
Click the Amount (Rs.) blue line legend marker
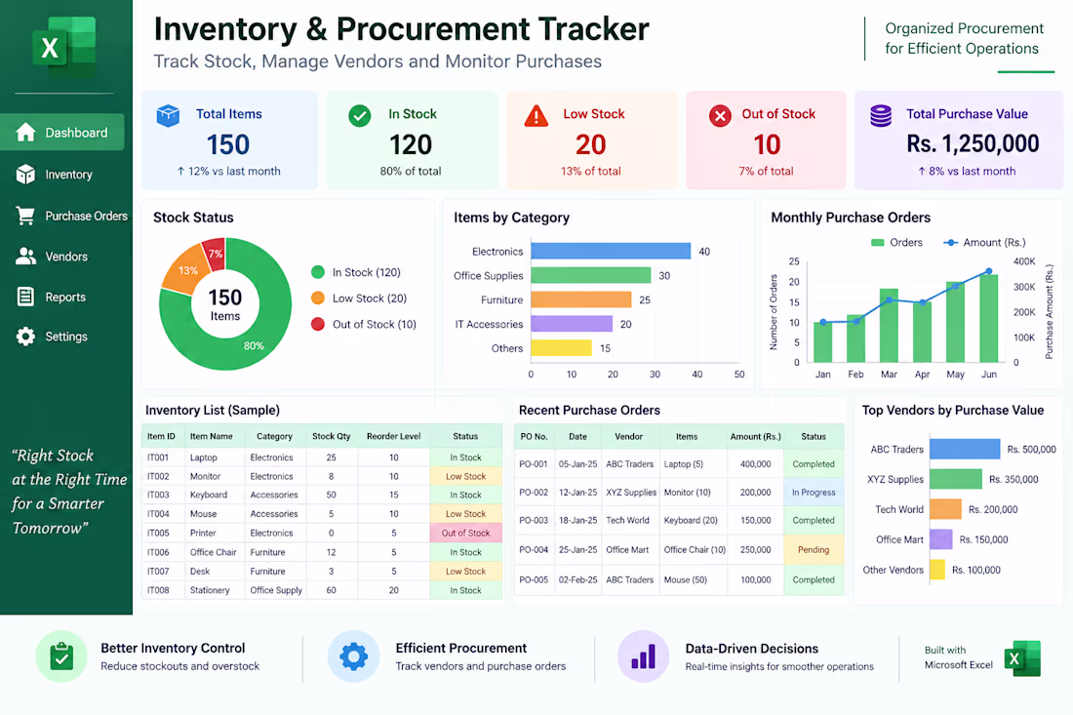(950, 242)
